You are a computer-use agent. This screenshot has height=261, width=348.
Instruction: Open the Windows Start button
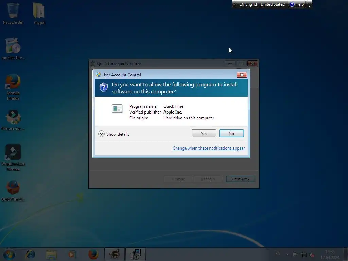coord(9,254)
